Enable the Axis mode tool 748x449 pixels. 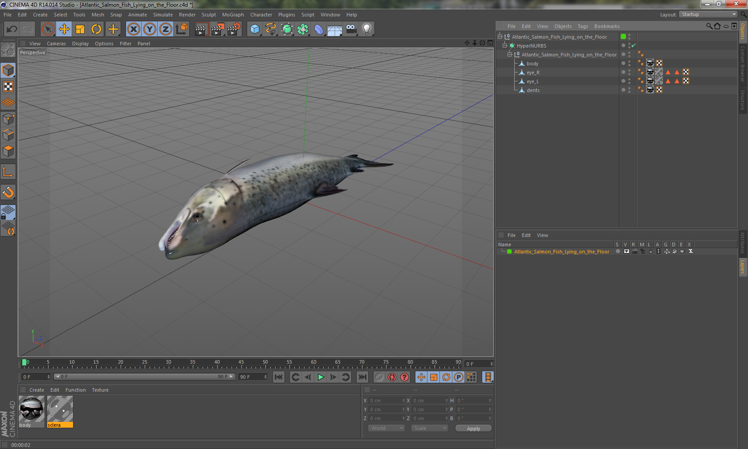8,172
